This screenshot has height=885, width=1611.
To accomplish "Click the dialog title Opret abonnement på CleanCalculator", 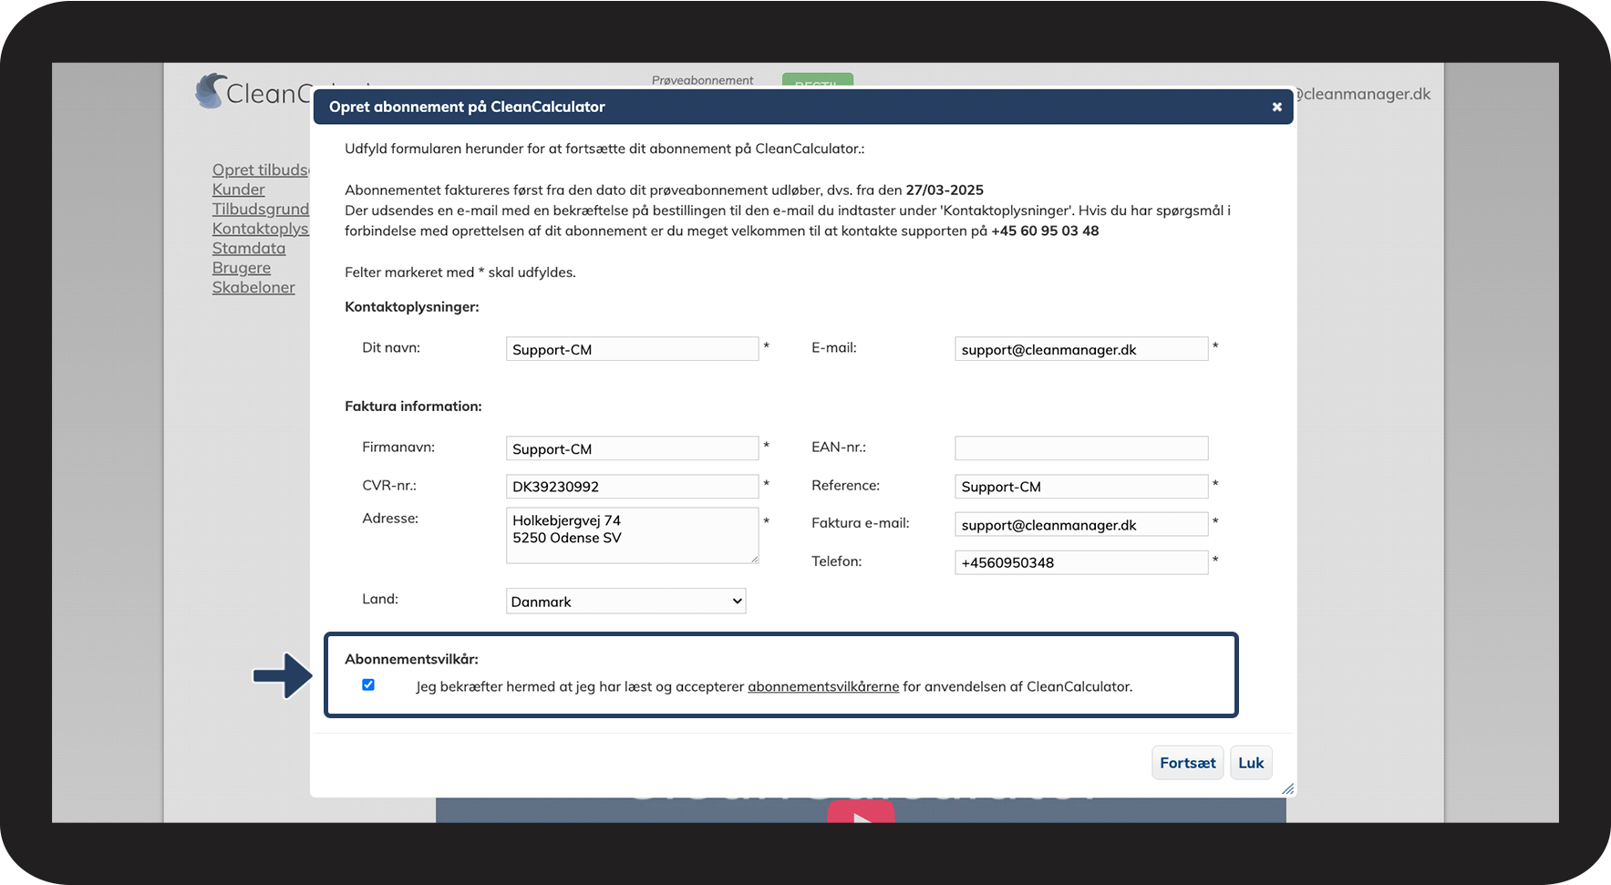I will (467, 107).
